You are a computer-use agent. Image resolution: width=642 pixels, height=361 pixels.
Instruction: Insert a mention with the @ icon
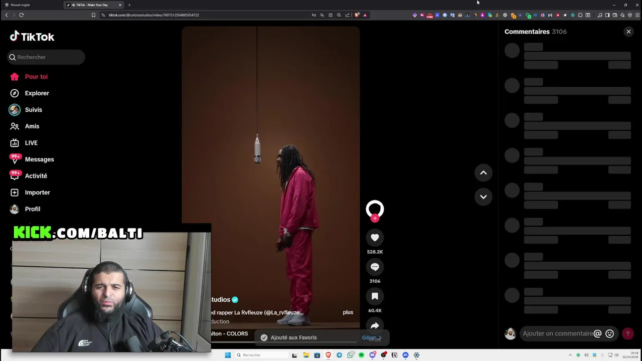(597, 333)
